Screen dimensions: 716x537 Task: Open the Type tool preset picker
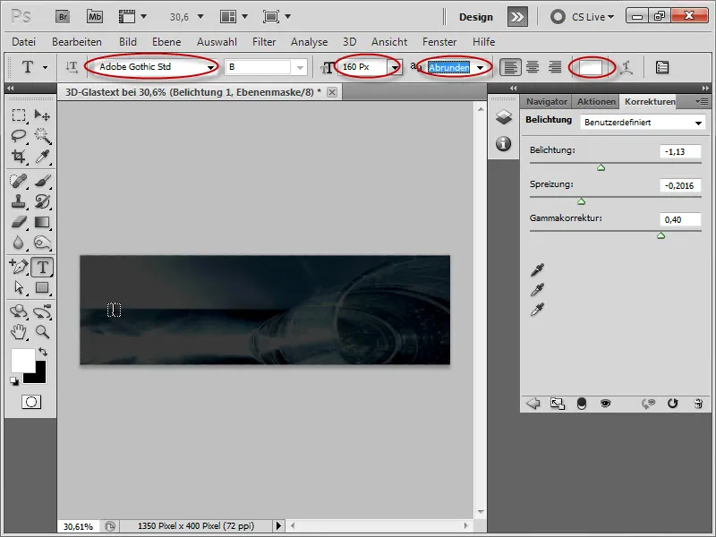point(46,68)
